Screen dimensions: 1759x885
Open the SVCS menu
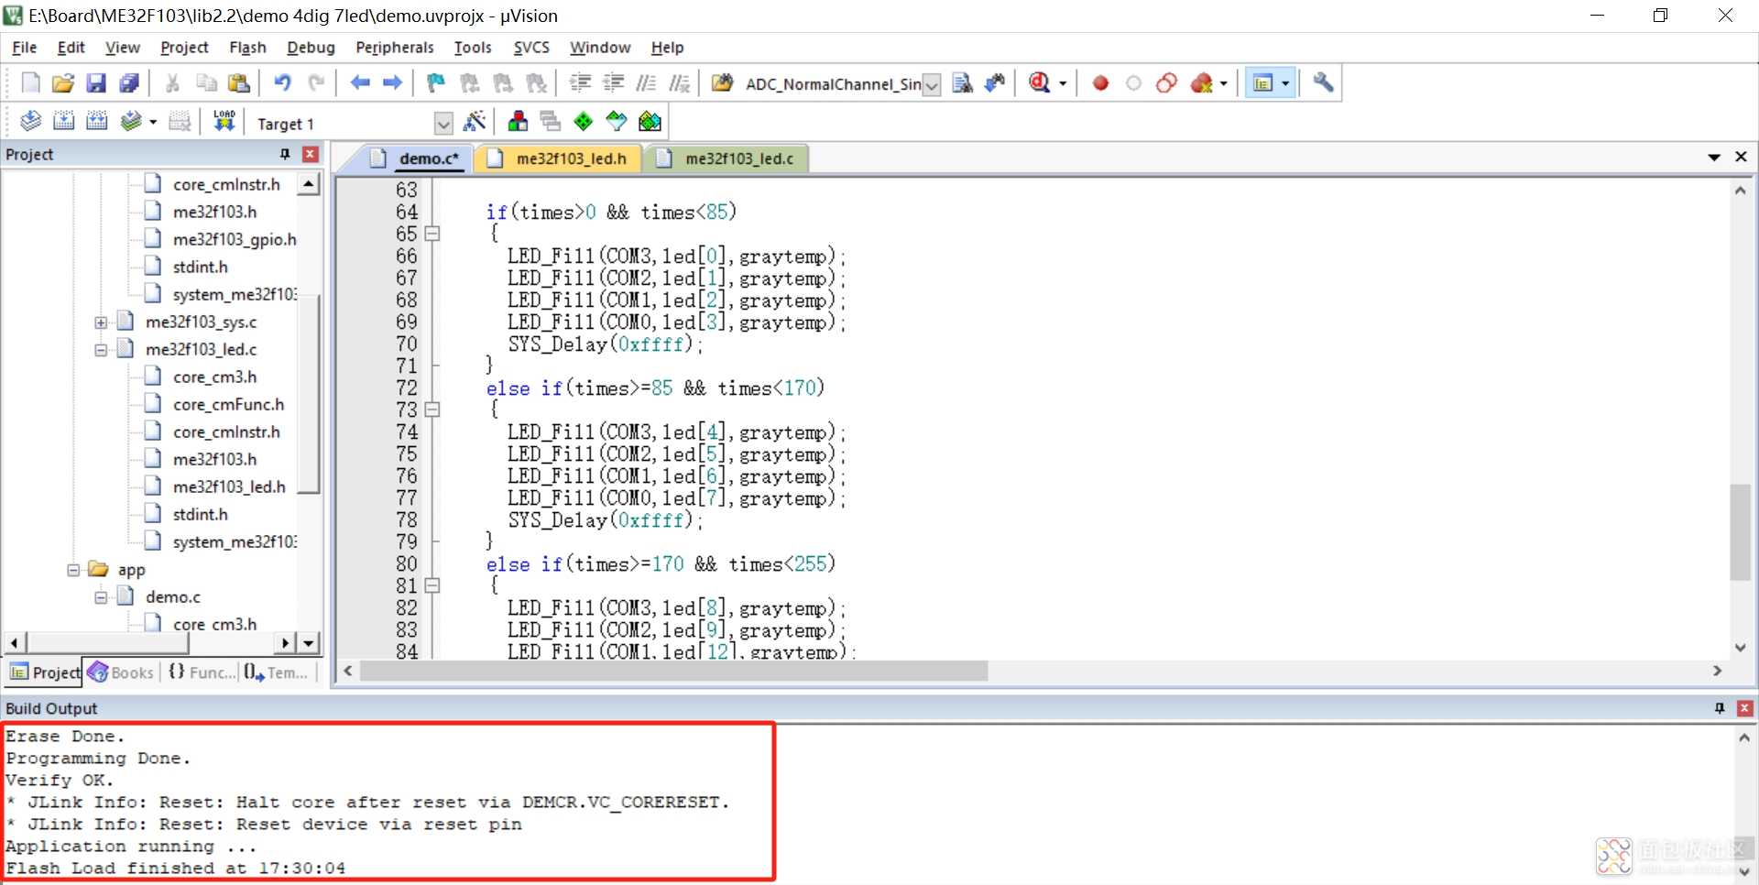point(531,48)
